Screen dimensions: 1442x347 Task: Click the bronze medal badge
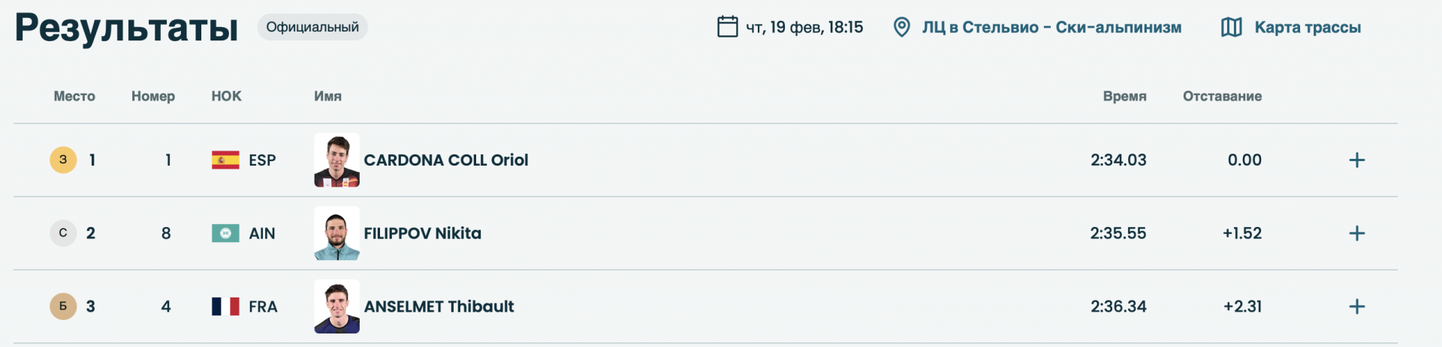(63, 307)
